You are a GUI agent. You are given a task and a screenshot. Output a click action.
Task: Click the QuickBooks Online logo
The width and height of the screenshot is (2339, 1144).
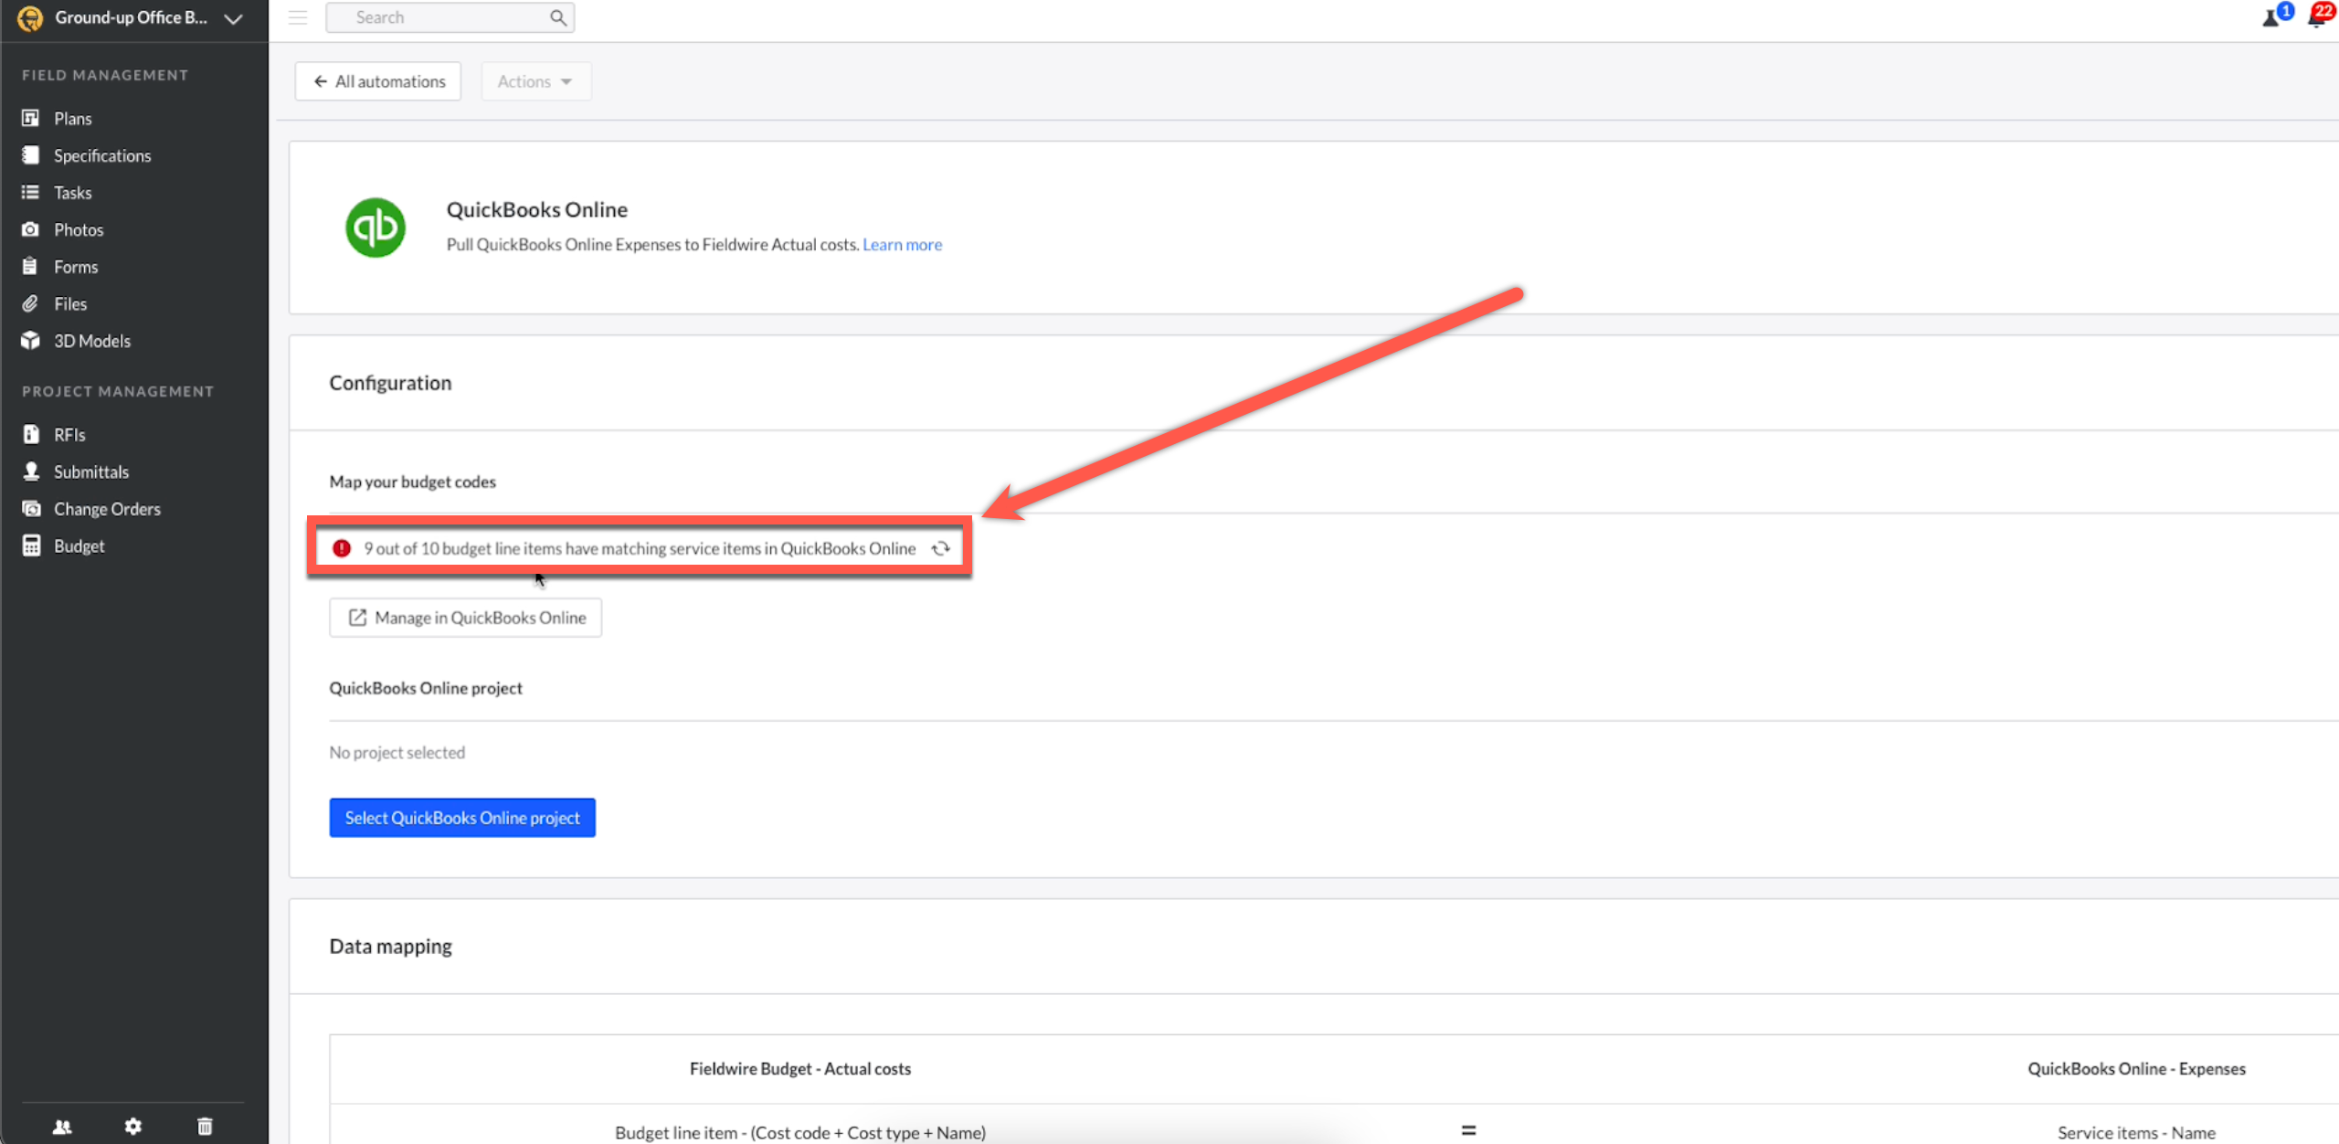[x=376, y=228]
